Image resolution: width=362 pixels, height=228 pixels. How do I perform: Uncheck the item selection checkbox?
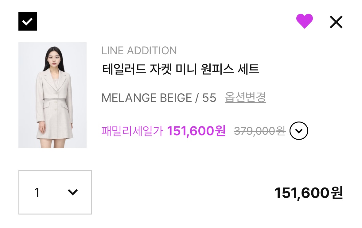click(28, 21)
